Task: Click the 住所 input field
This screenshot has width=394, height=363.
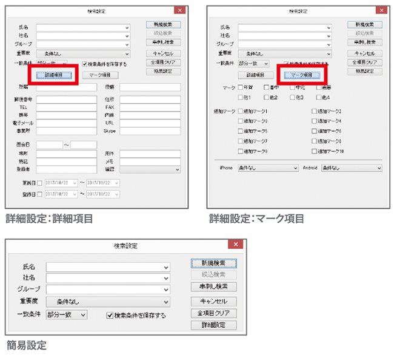Action: (150, 100)
